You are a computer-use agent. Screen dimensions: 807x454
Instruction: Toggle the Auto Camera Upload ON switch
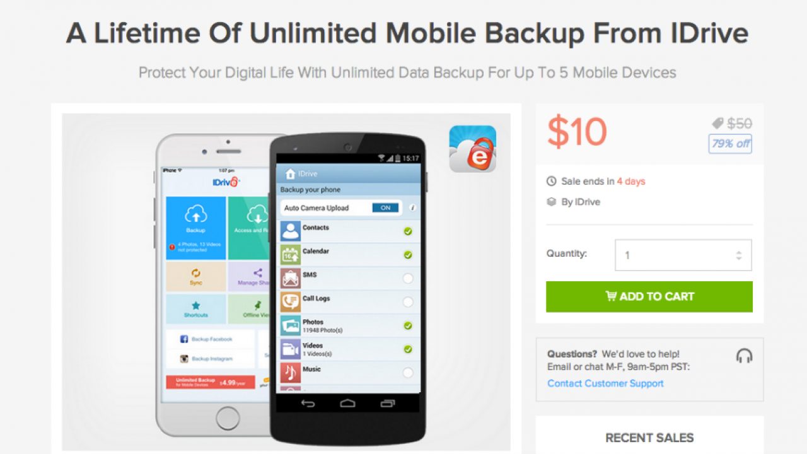(385, 207)
